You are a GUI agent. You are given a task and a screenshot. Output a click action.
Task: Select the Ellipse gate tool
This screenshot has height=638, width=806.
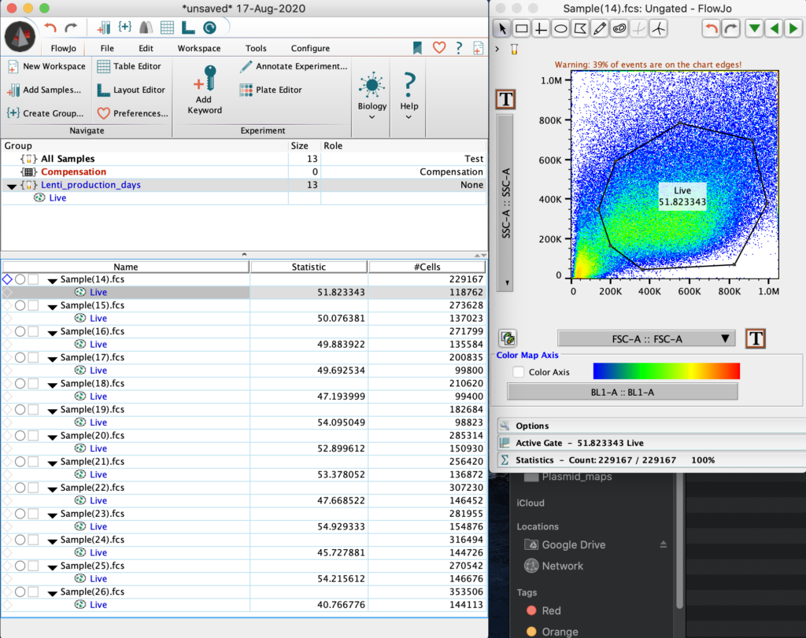[x=560, y=28]
